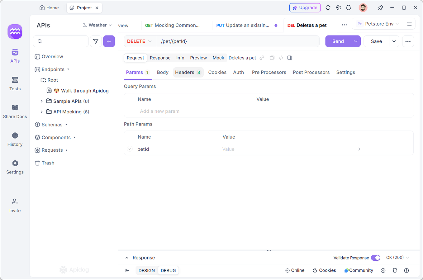Copy the endpoint link using the link icon
The height and width of the screenshot is (280, 423).
pos(262,58)
